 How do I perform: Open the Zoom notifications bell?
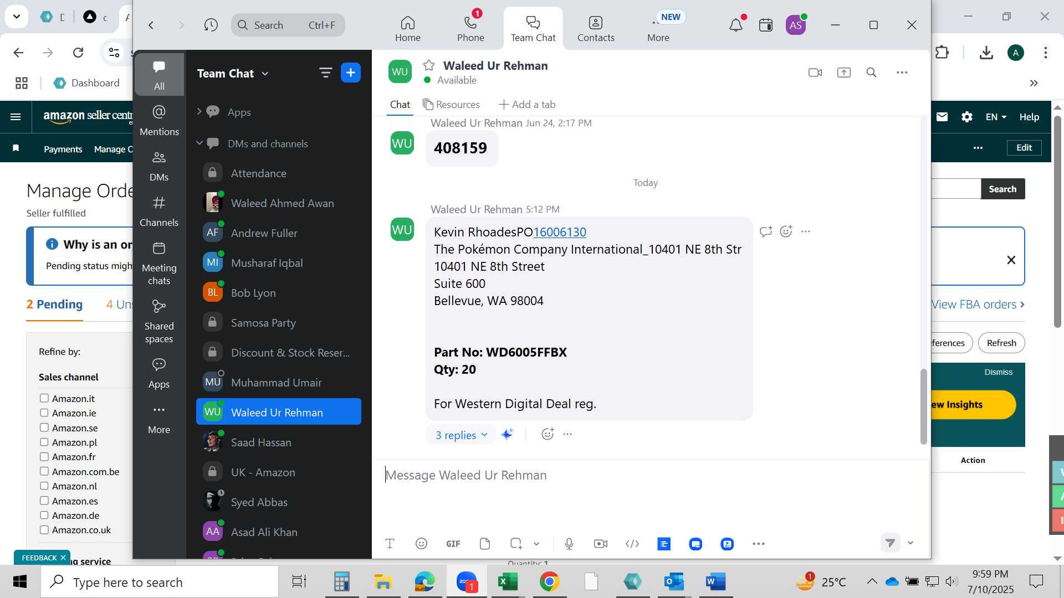click(736, 25)
